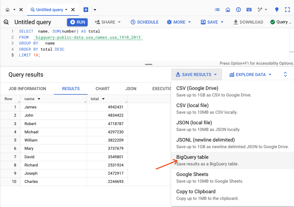
Task: Open the query editor shortcuts list icon
Action: pos(217,10)
